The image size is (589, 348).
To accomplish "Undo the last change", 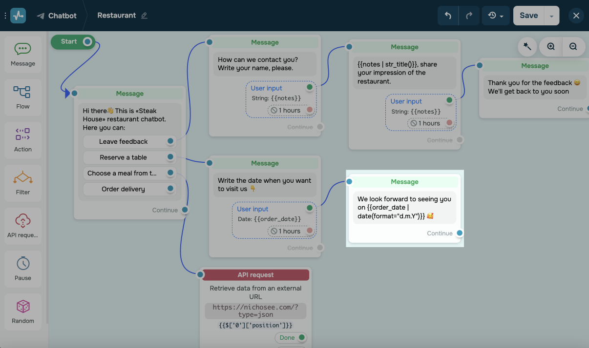I will point(448,16).
